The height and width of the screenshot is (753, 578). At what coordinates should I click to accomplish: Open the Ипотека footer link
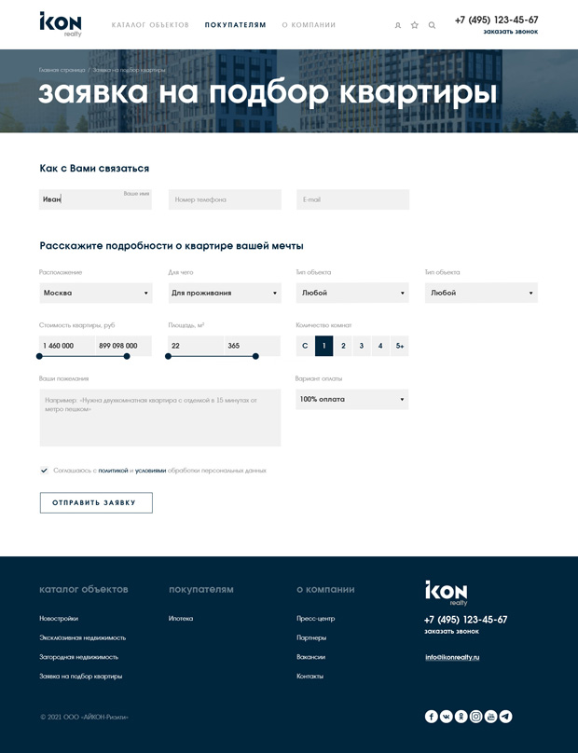(181, 619)
